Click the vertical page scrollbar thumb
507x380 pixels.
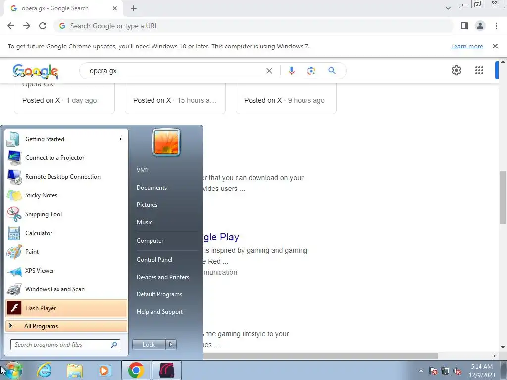(503, 197)
